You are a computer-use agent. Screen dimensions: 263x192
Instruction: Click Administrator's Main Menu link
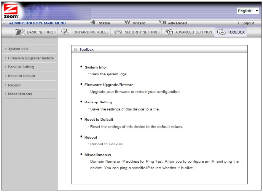click(37, 23)
